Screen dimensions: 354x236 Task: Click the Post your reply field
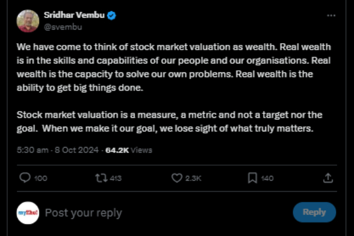pos(84,213)
